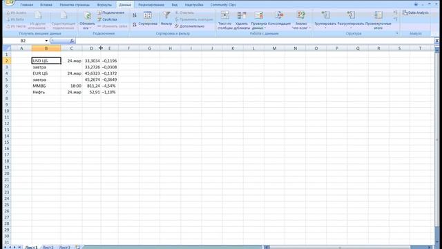Switch to Лист3 sheet tab
The height and width of the screenshot is (249, 442).
(x=64, y=248)
